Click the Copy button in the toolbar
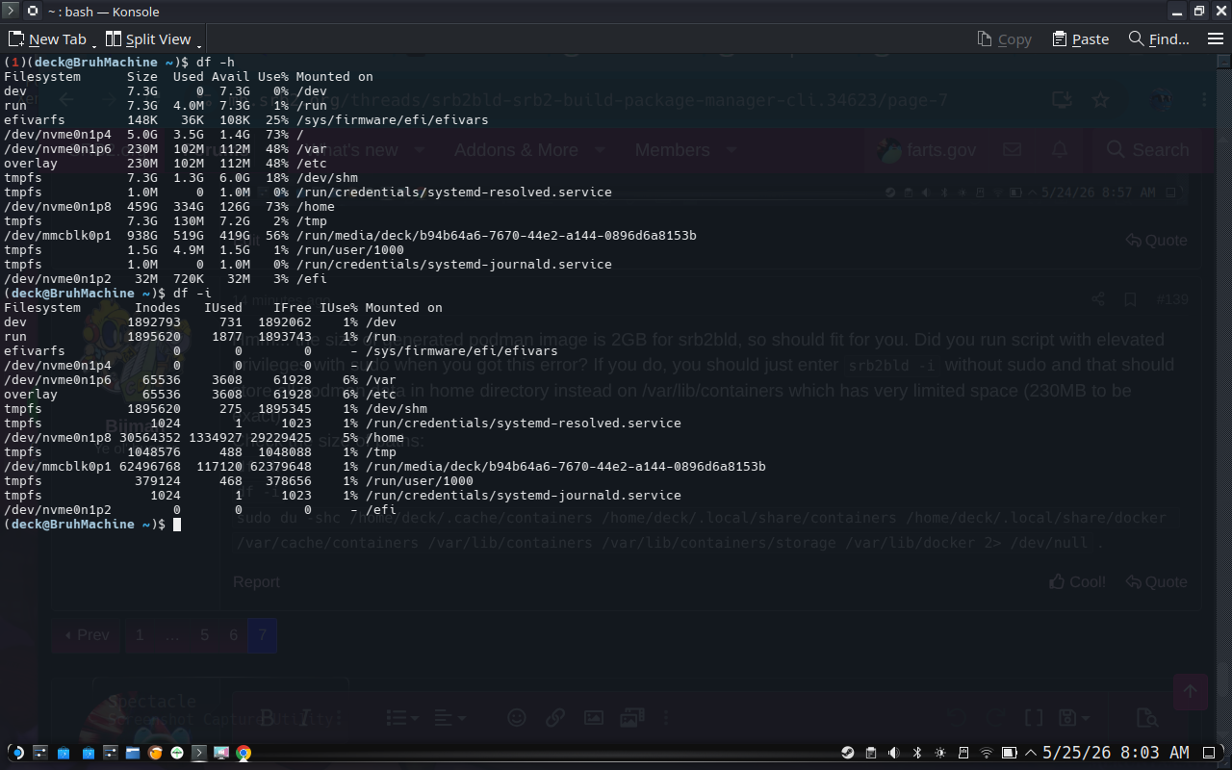1232x770 pixels. [x=1004, y=39]
